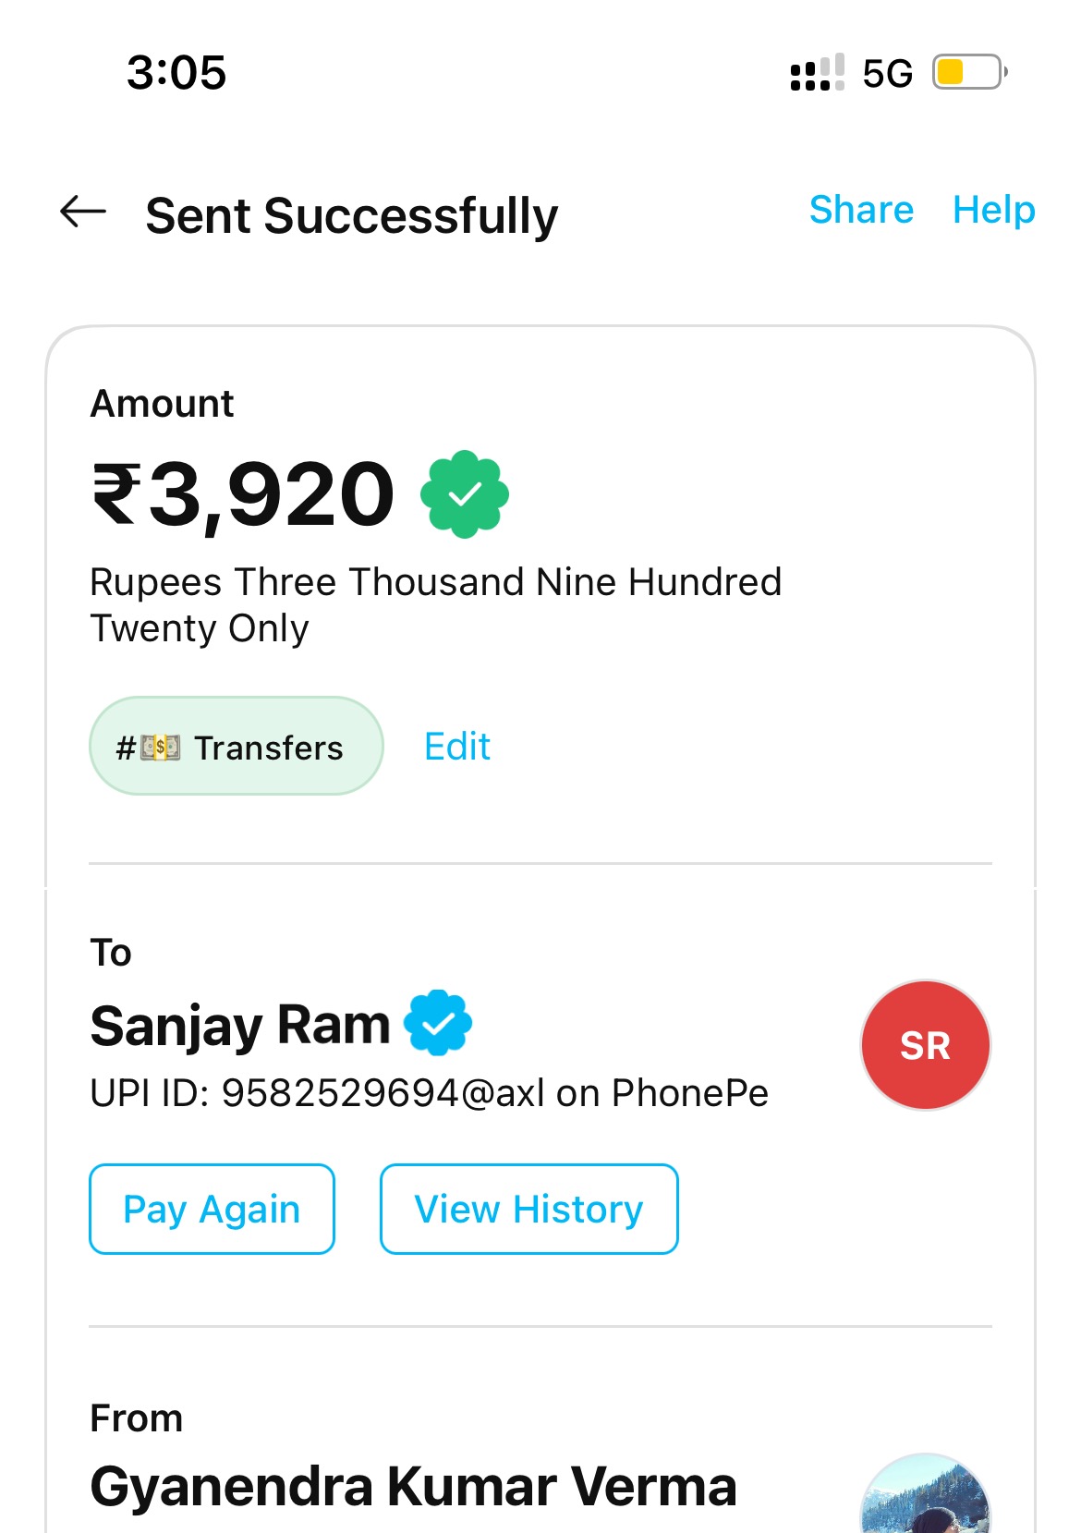Edit the Transfers category tag
Image resolution: width=1081 pixels, height=1533 pixels.
[457, 747]
